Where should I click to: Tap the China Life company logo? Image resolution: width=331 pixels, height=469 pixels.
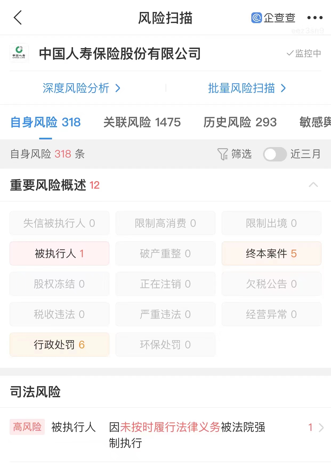(x=19, y=53)
